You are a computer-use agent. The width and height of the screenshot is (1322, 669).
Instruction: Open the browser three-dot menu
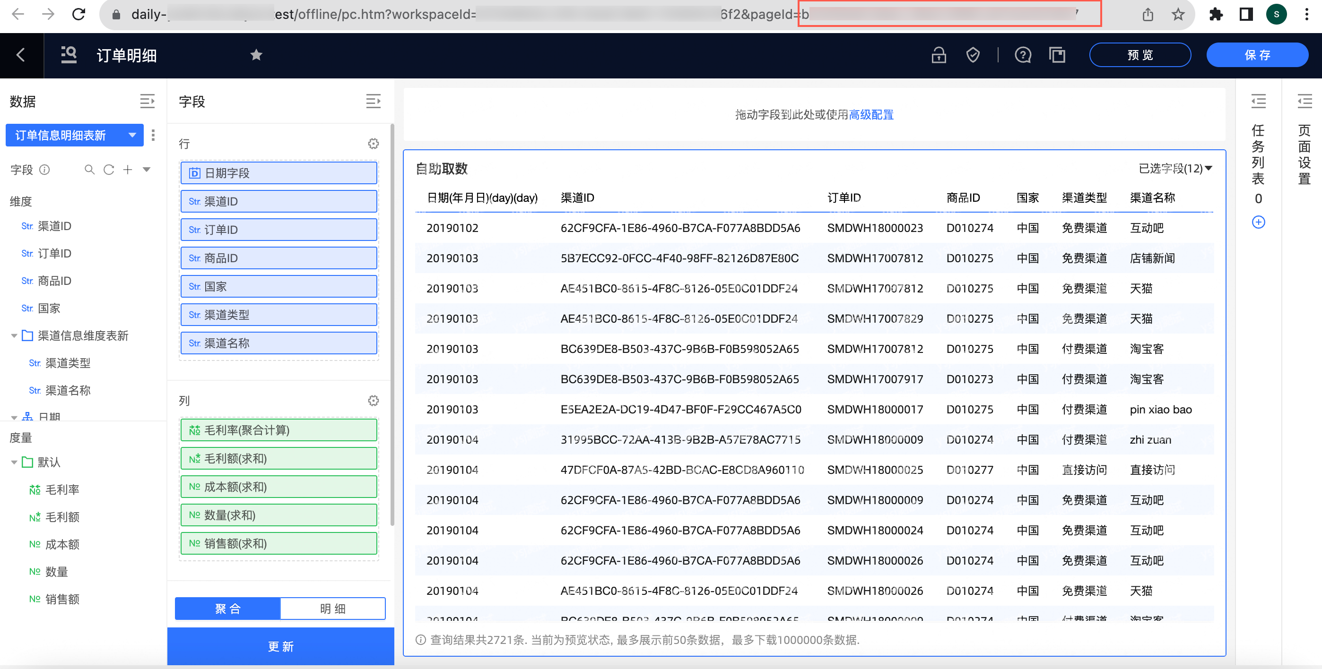coord(1306,14)
